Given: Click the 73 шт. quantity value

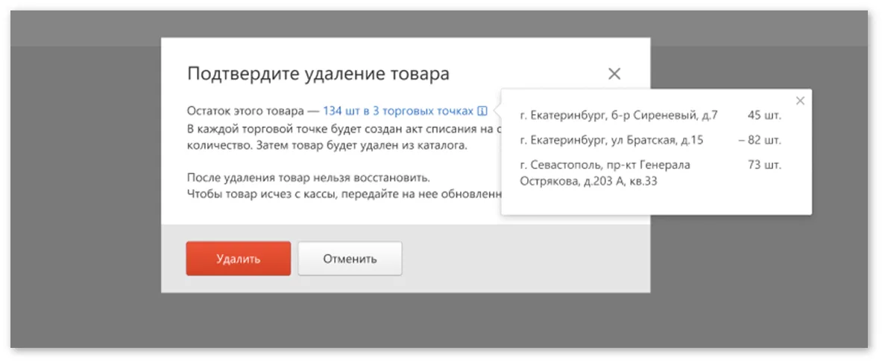Looking at the screenshot, I should point(764,165).
